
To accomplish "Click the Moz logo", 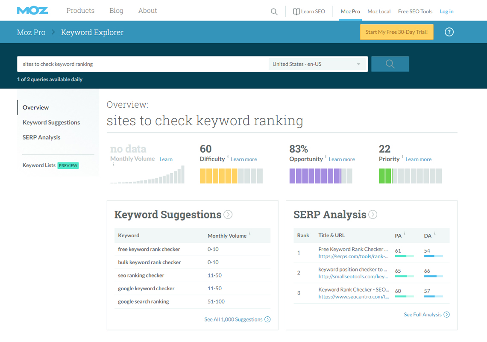I will click(32, 11).
